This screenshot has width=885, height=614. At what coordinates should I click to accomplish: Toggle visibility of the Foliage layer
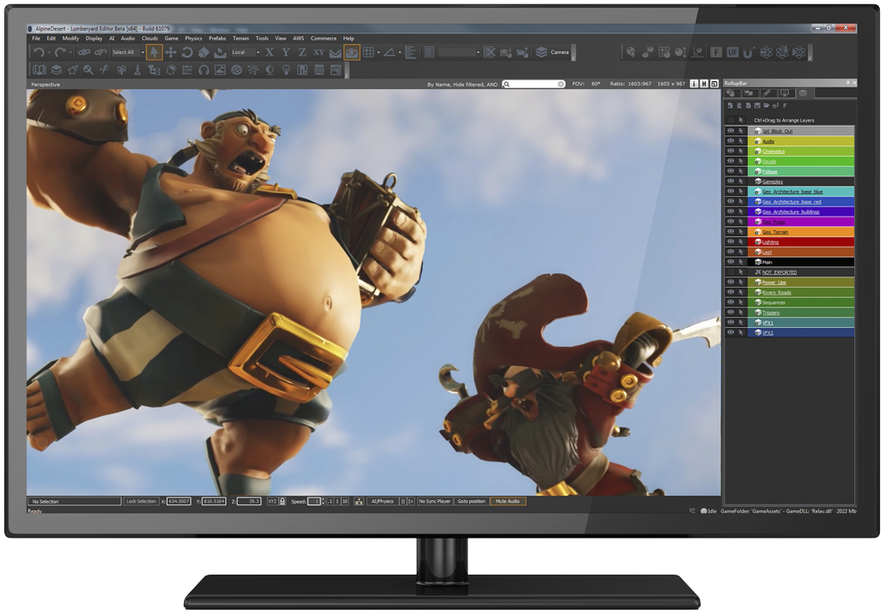730,171
